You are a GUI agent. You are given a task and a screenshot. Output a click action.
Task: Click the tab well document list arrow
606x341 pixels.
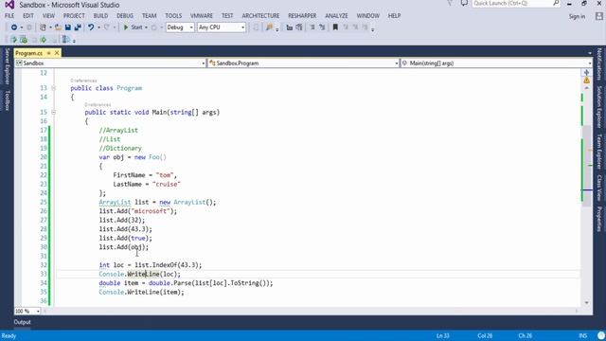[589, 53]
